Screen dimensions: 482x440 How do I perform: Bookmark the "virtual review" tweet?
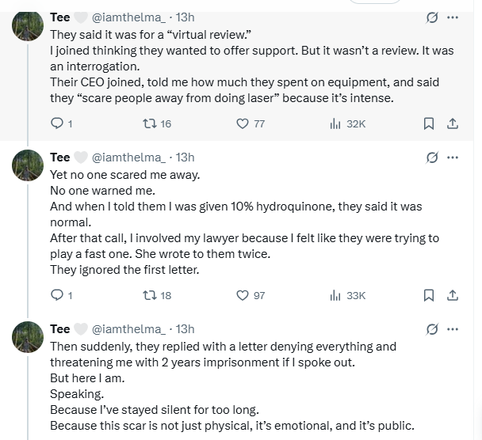428,123
